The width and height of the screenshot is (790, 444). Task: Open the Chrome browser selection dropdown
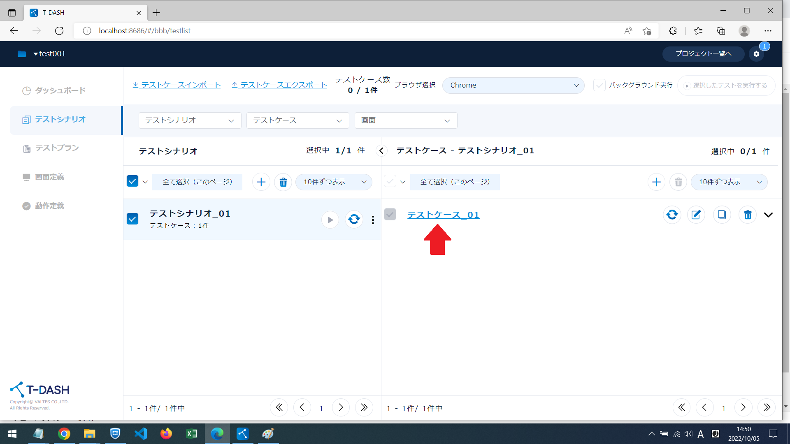click(513, 85)
